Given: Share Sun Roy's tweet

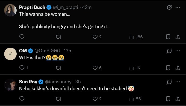Looking at the screenshot, I should point(178,99).
